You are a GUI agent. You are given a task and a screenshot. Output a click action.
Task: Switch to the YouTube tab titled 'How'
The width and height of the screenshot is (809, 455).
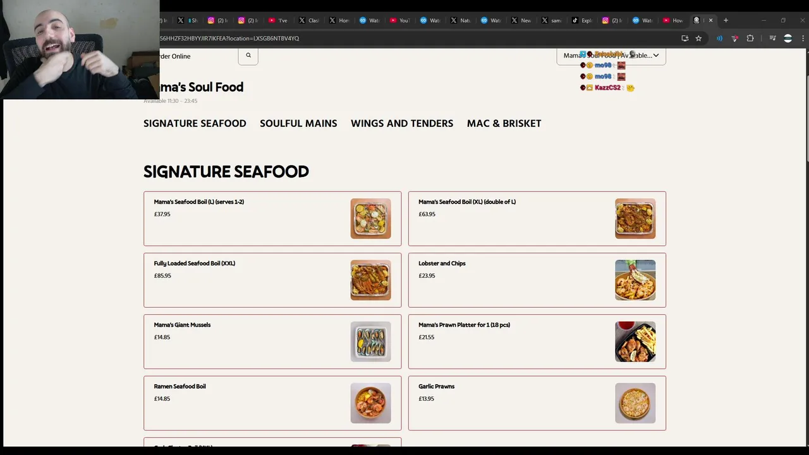(672, 20)
